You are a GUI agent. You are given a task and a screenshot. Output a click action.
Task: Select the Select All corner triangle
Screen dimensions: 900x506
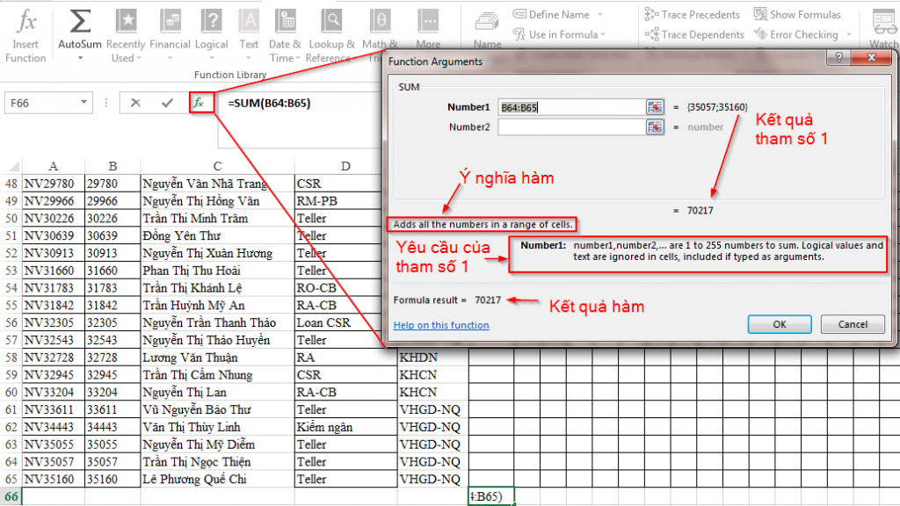13,166
